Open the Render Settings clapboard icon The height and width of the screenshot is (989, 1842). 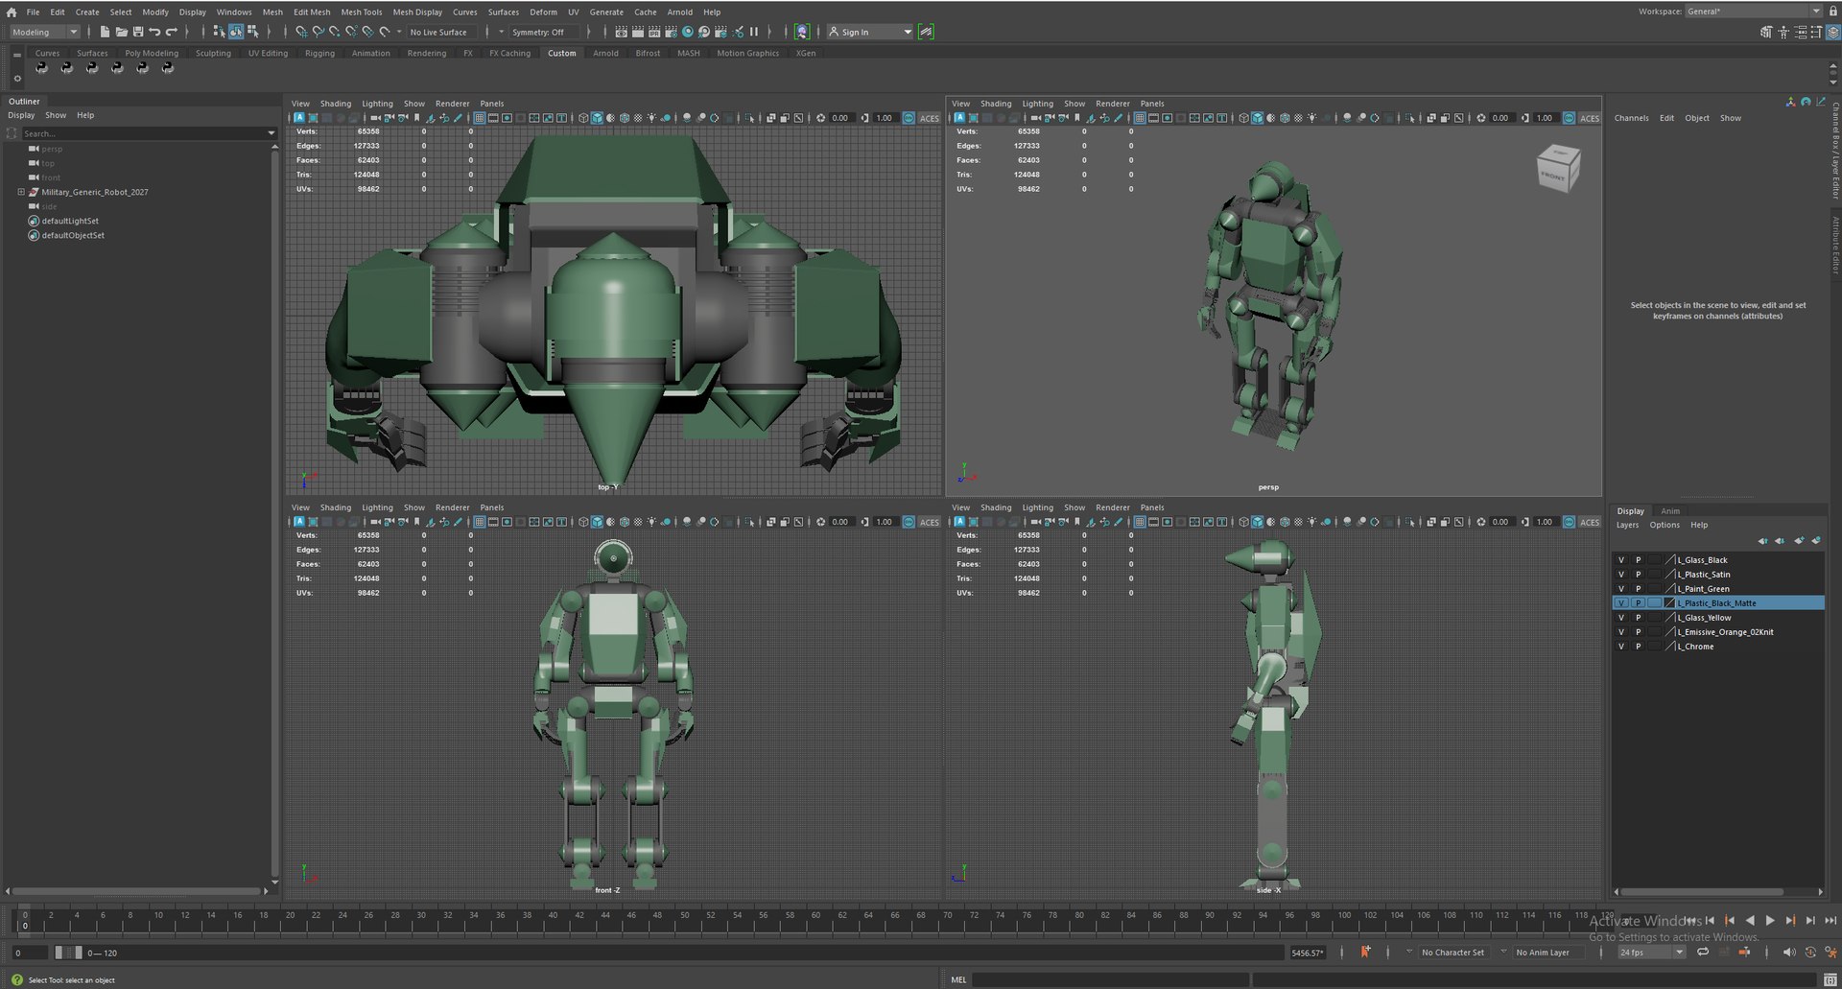[671, 32]
